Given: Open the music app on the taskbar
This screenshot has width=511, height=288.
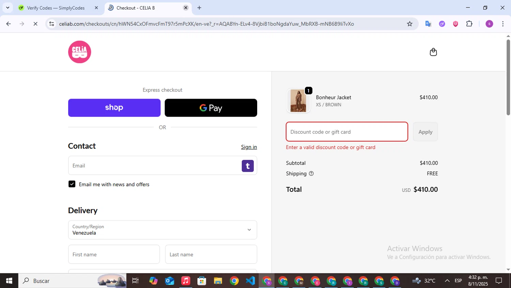Looking at the screenshot, I should [186, 281].
